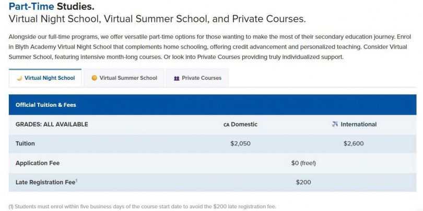The height and width of the screenshot is (211, 423).
Task: Click the $2,050 domestic tuition amount
Action: pyautogui.click(x=241, y=143)
